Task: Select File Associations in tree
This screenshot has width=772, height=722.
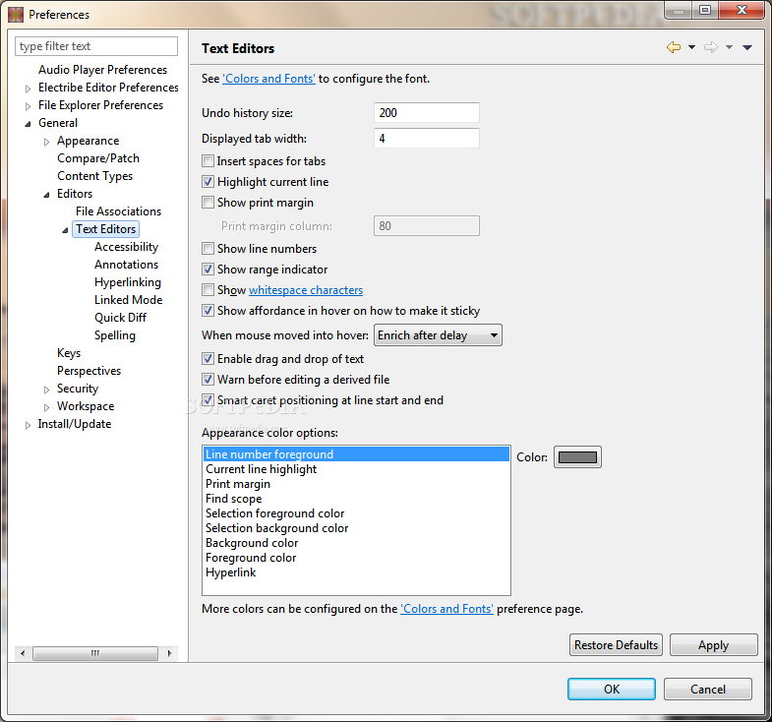Action: 118,211
